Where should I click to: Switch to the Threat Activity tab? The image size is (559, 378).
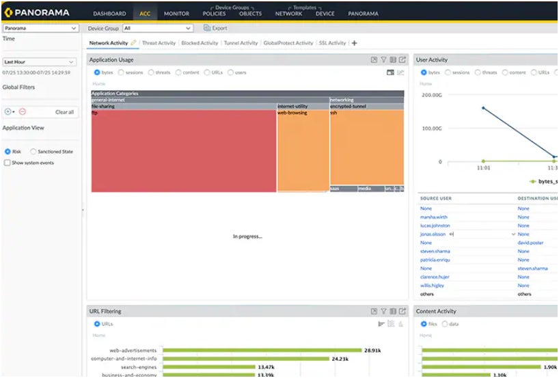(159, 43)
